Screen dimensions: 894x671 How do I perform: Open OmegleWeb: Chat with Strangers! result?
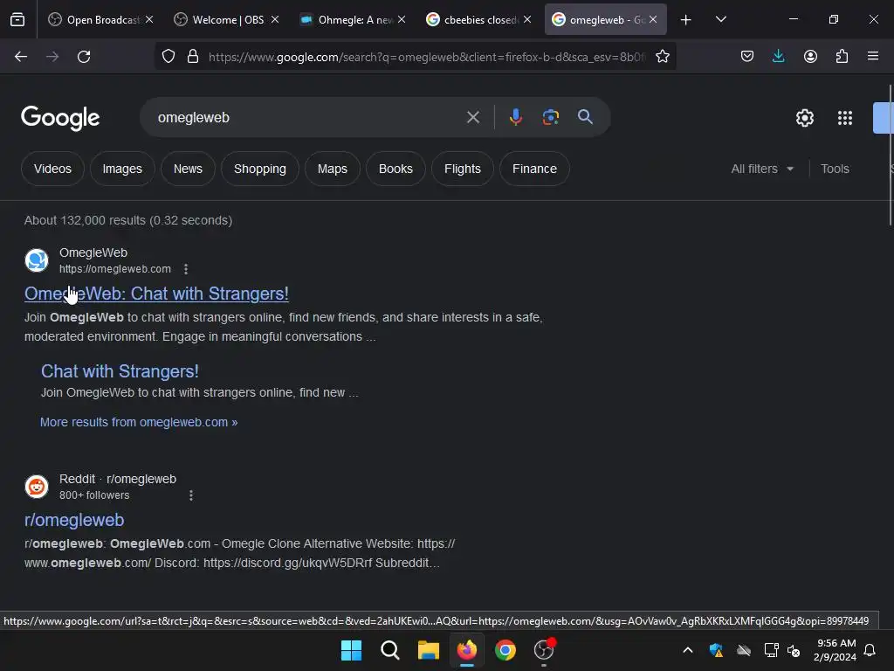pos(156,294)
